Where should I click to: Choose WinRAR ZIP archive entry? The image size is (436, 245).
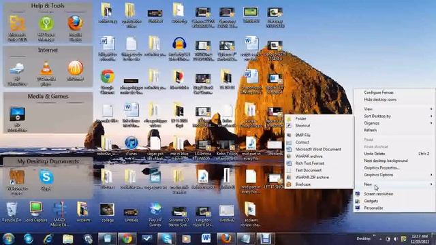coord(319,177)
